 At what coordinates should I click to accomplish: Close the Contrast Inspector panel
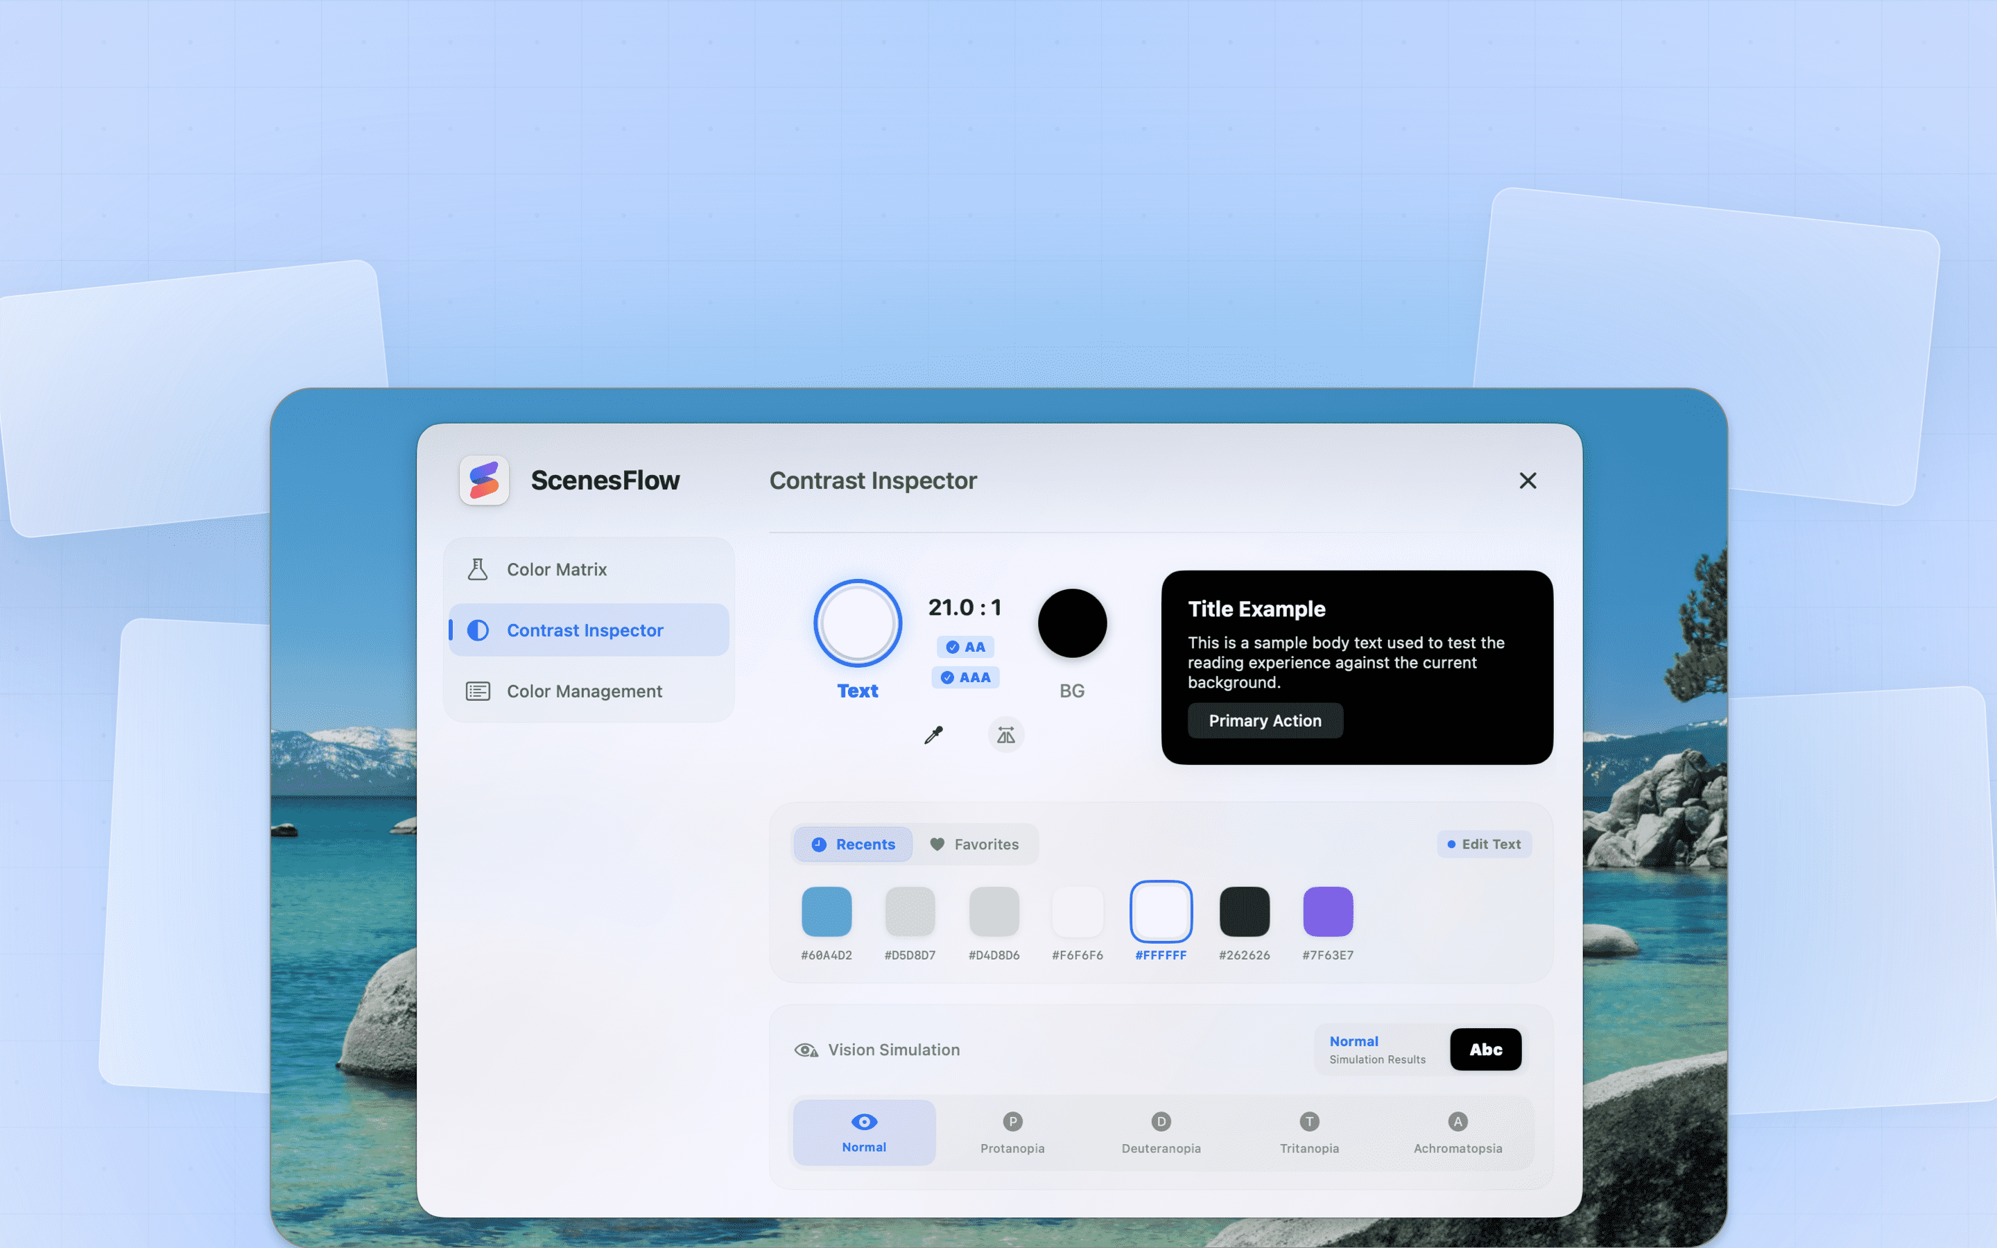[1528, 480]
